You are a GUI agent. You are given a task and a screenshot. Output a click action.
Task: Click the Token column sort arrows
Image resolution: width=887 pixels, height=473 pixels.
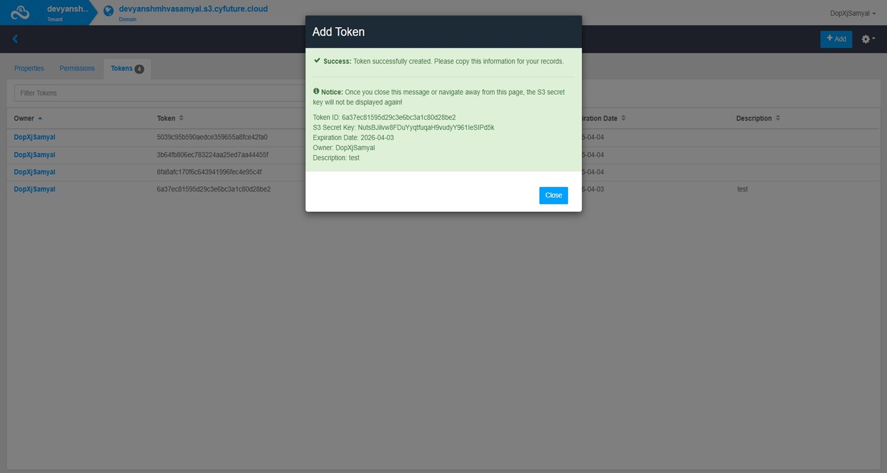[x=181, y=118]
